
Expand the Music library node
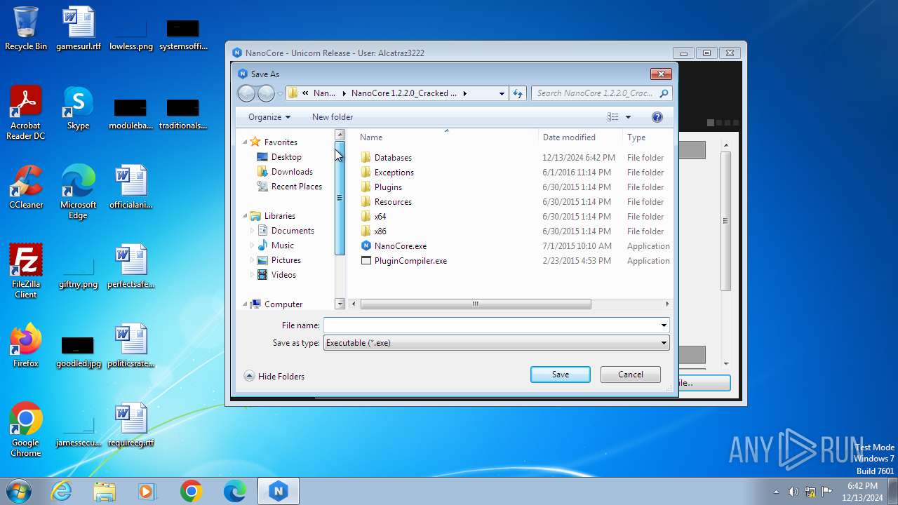[x=253, y=245]
